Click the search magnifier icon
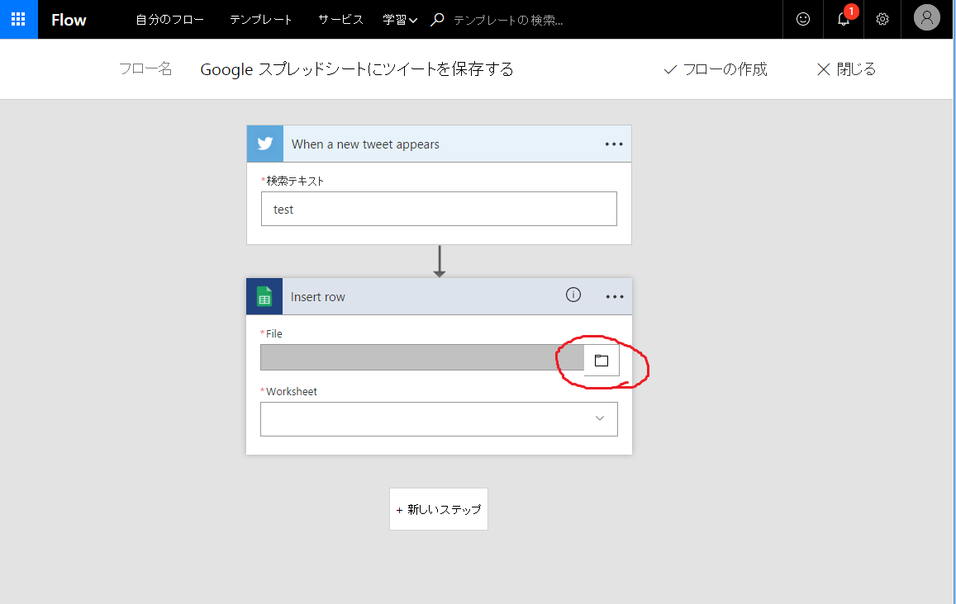 coord(437,20)
